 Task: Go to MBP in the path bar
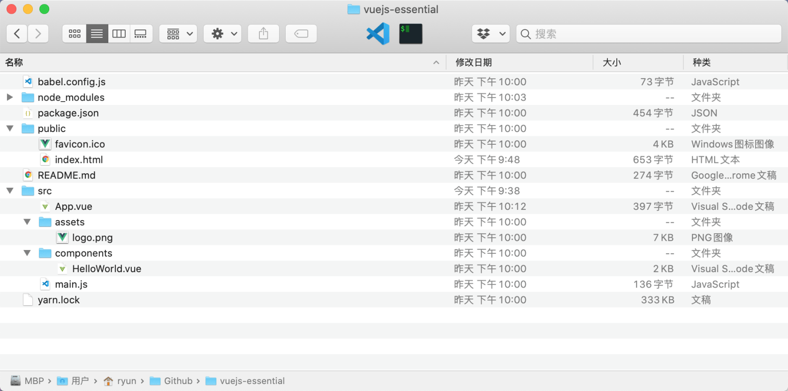tap(28, 381)
